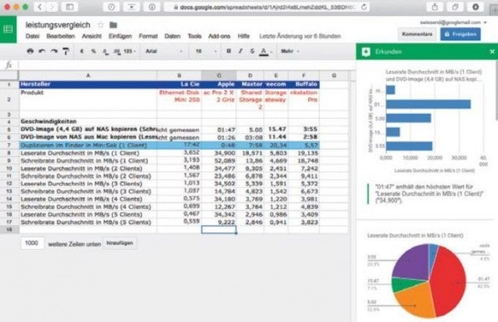Select row 18 header
The height and width of the screenshot is (322, 498).
[x=9, y=229]
